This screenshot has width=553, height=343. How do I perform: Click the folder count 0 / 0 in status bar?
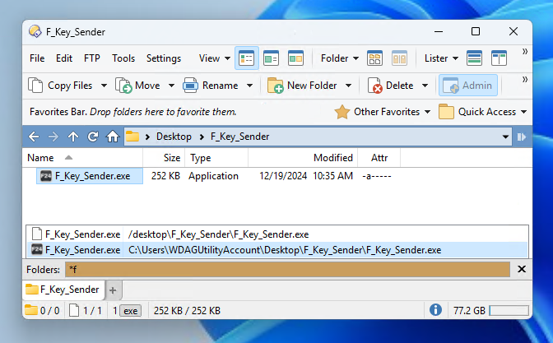tap(42, 311)
